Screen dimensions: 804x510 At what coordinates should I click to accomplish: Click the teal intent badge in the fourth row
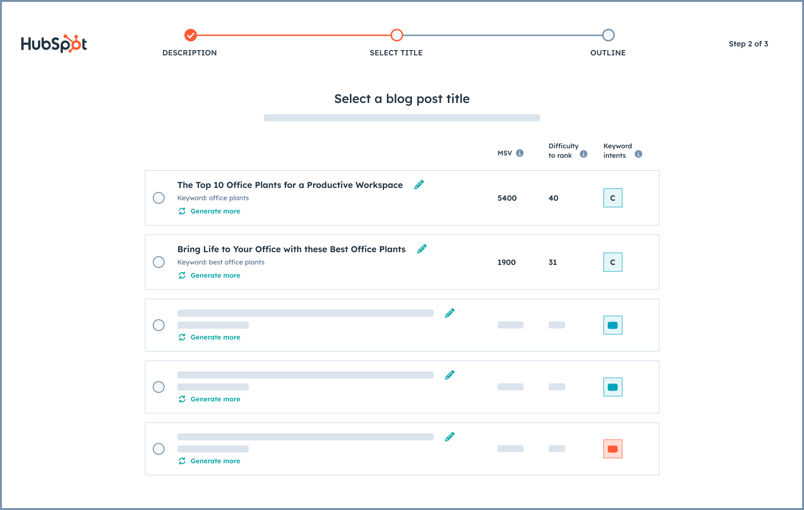pos(612,387)
